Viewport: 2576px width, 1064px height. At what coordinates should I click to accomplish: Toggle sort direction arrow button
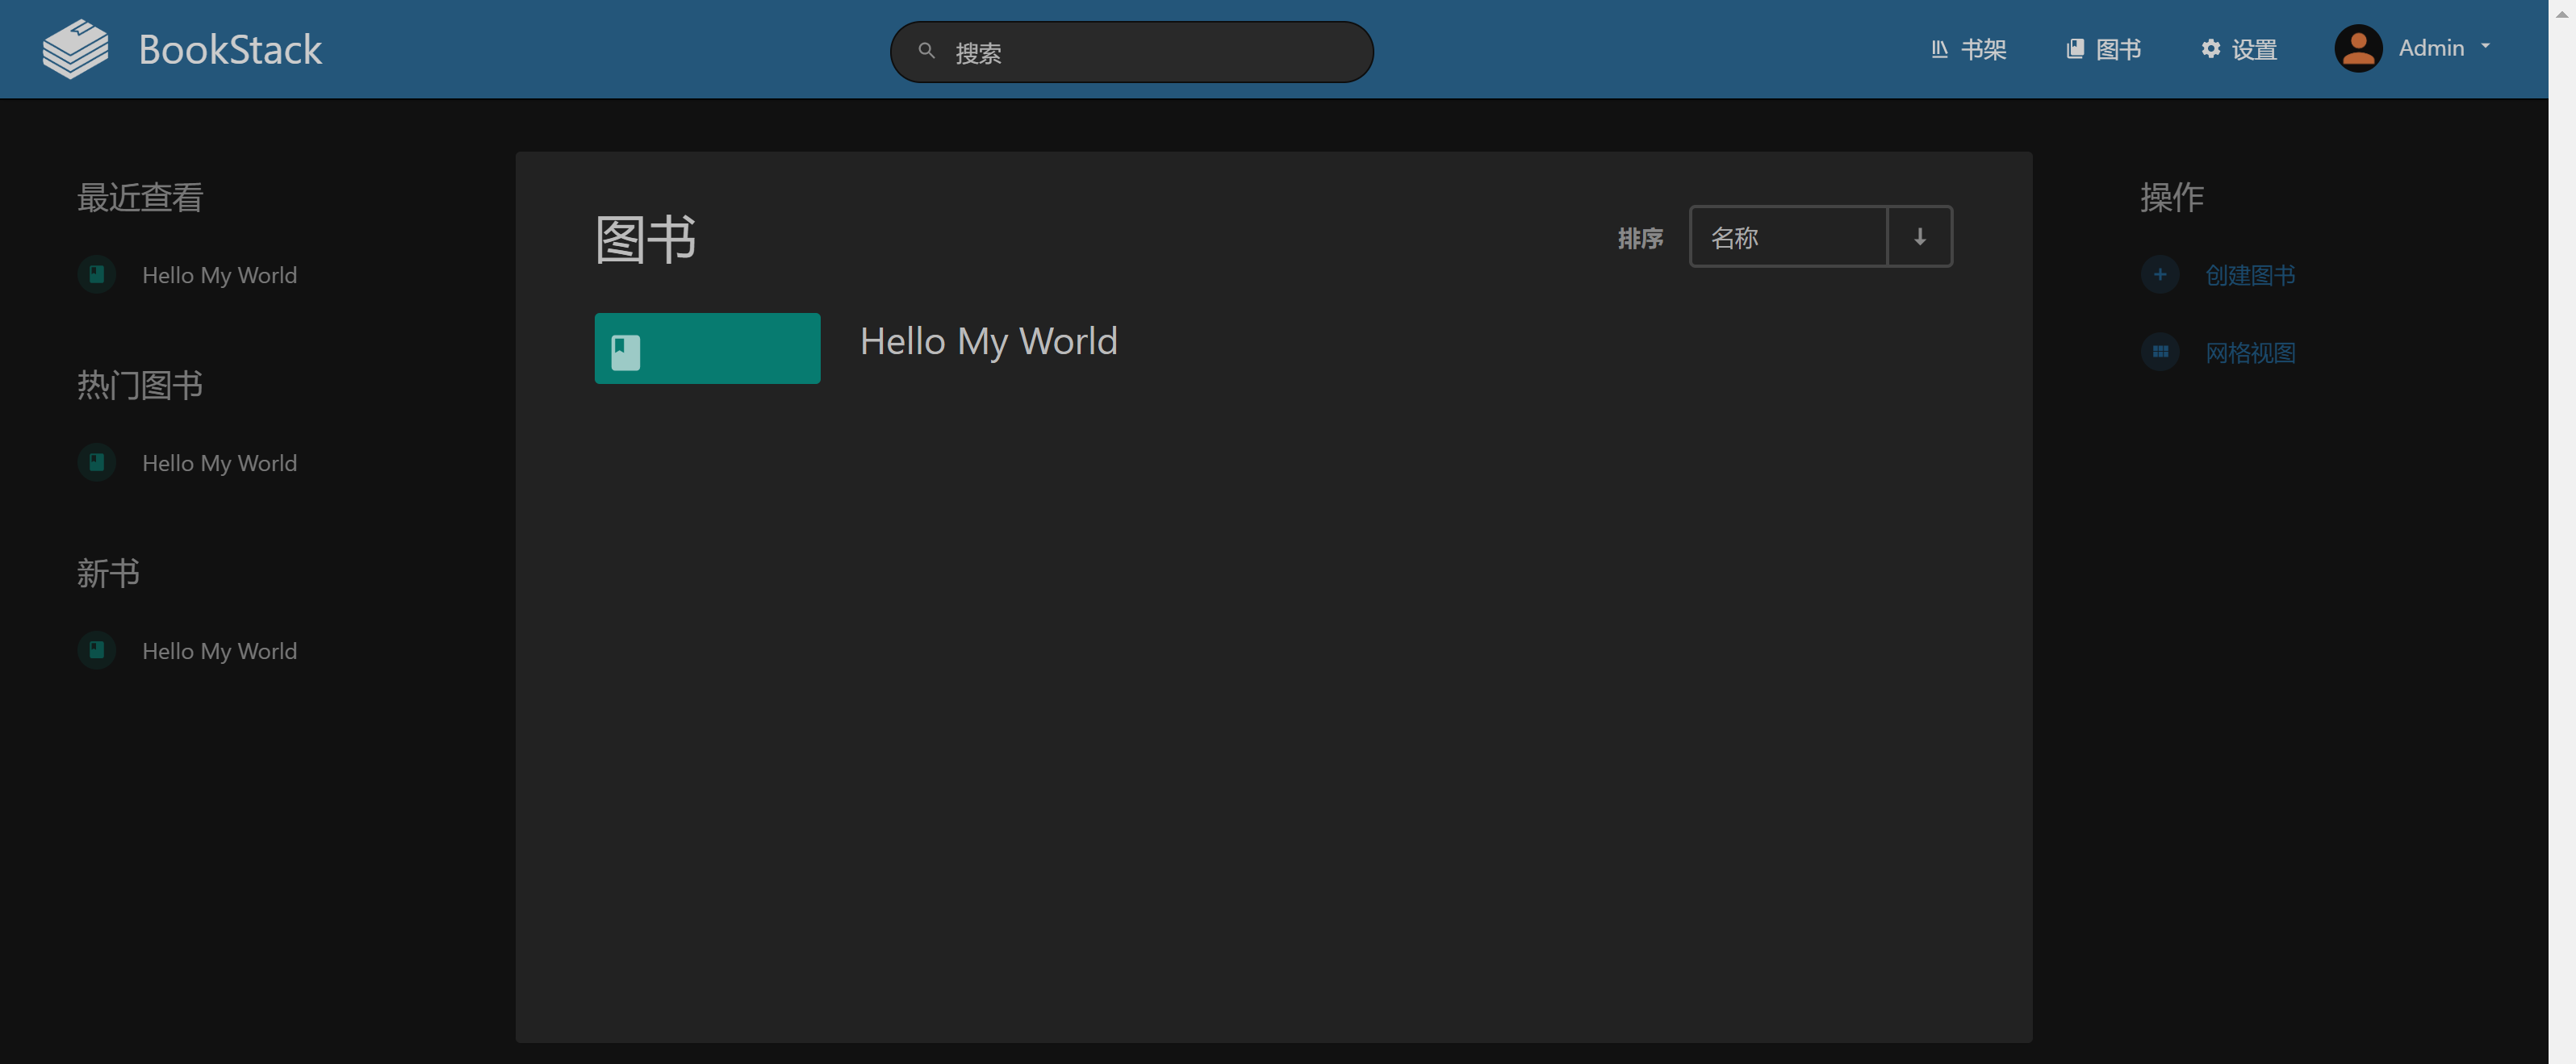coord(1919,237)
